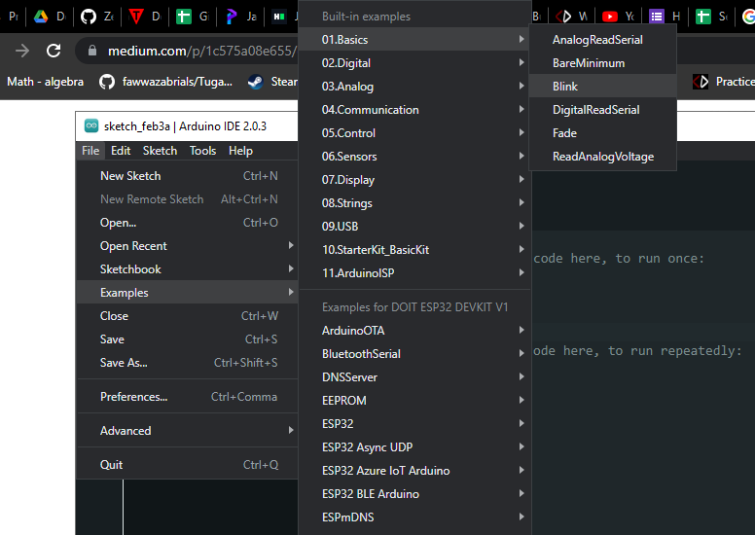Screen dimensions: 755x535
Task: Open the Google Drive tab icon
Action: (41, 17)
